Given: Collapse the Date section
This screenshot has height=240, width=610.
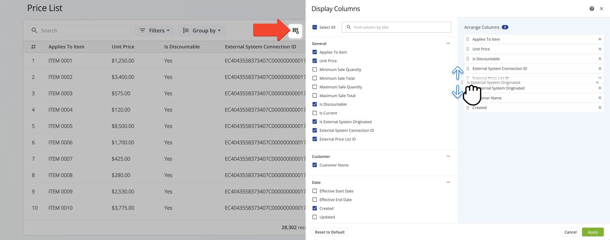Looking at the screenshot, I should tap(448, 182).
